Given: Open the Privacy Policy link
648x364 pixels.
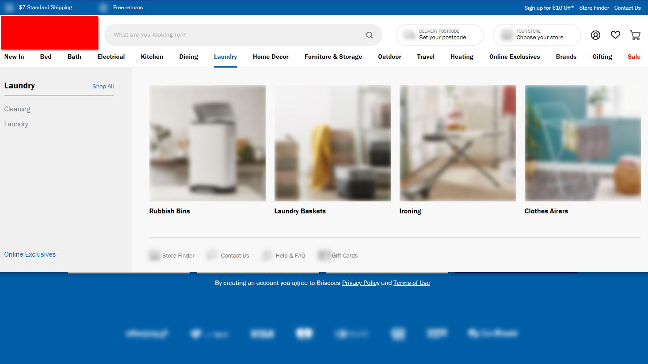Looking at the screenshot, I should pos(361,283).
